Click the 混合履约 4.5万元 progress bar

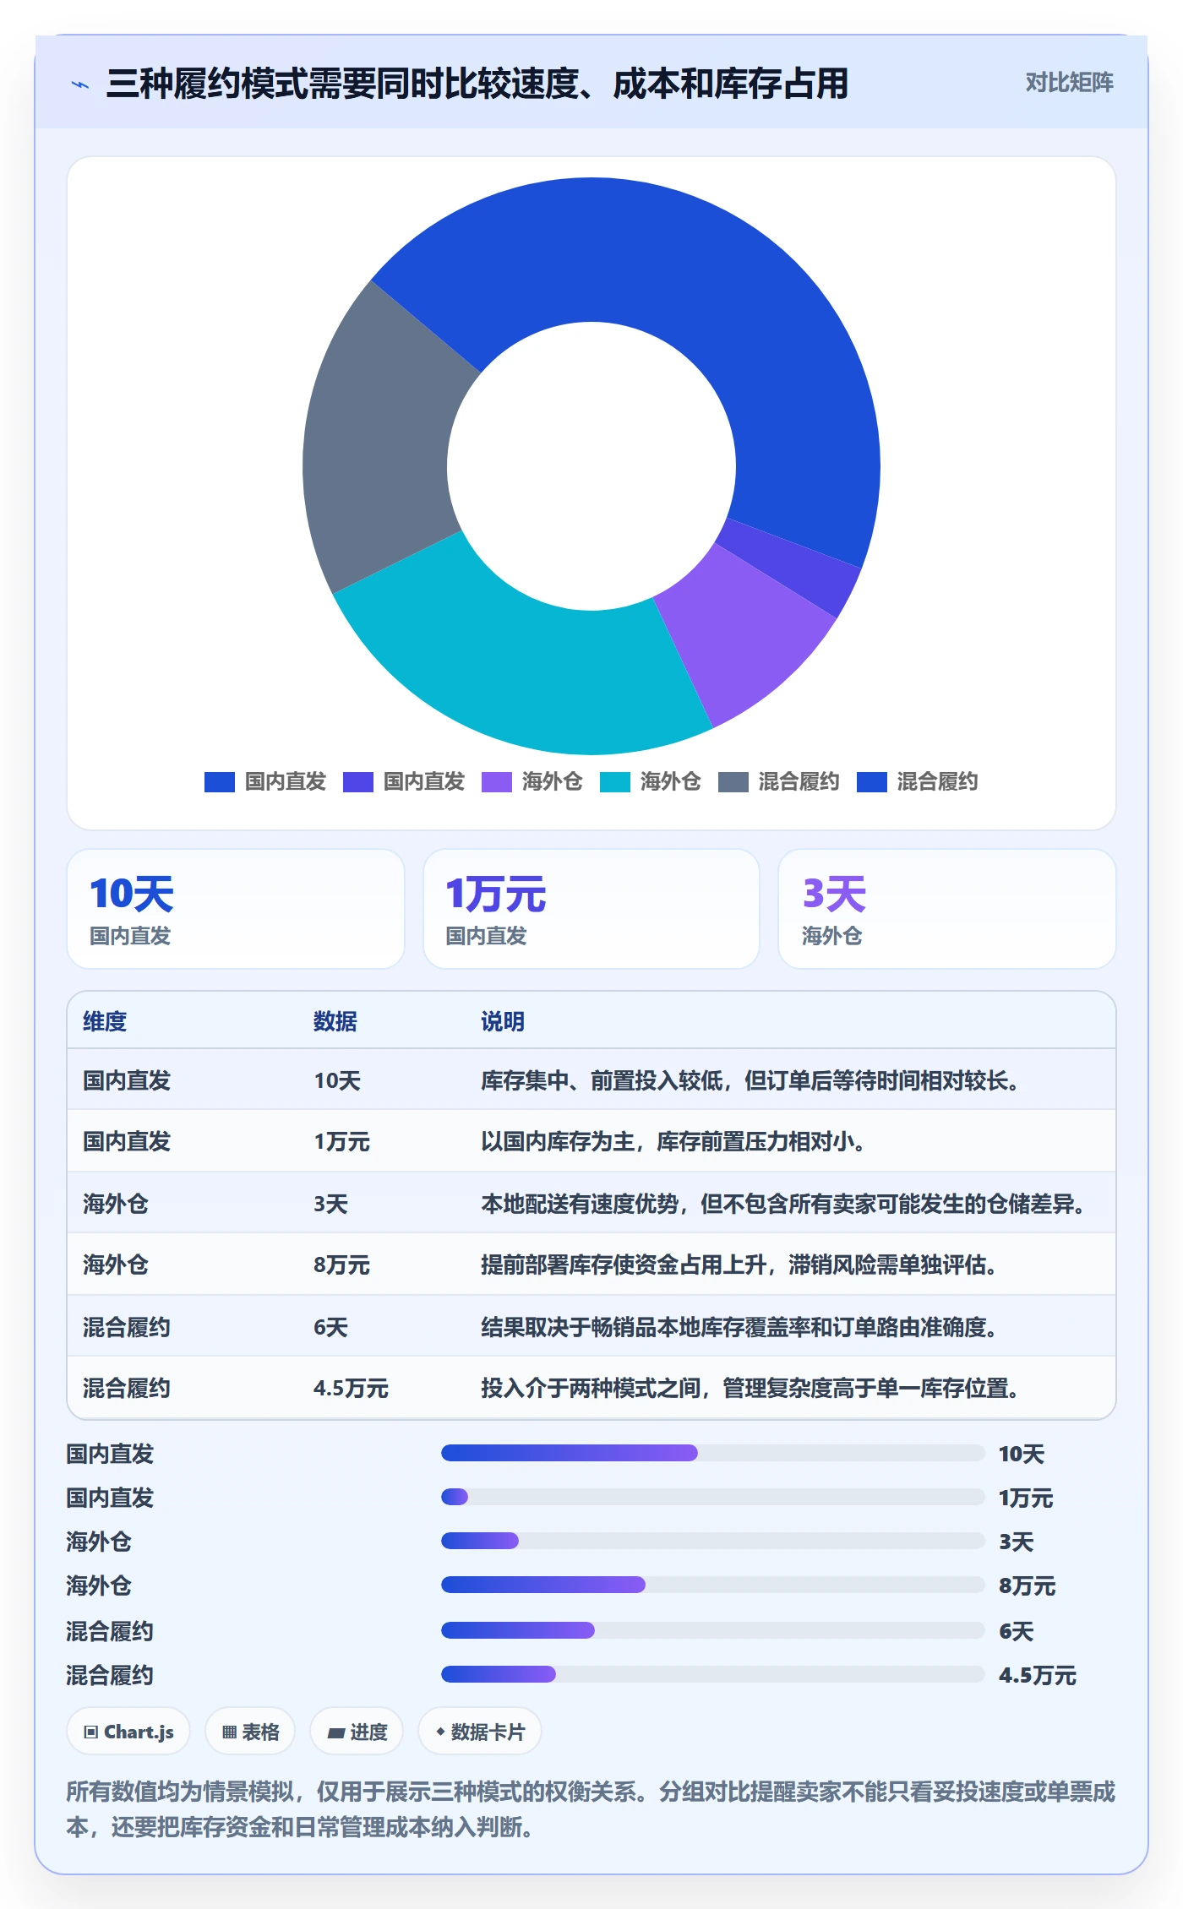point(713,1674)
